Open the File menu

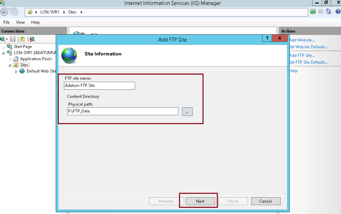(7, 22)
